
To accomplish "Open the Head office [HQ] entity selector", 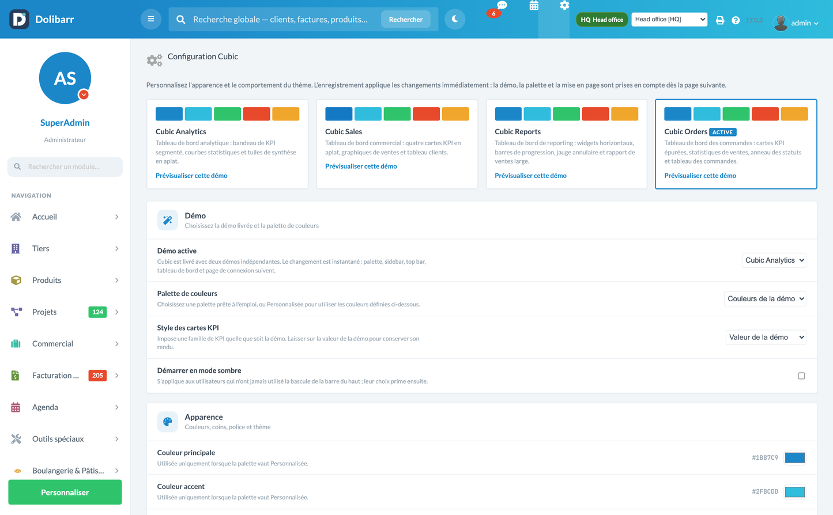I will pos(669,20).
